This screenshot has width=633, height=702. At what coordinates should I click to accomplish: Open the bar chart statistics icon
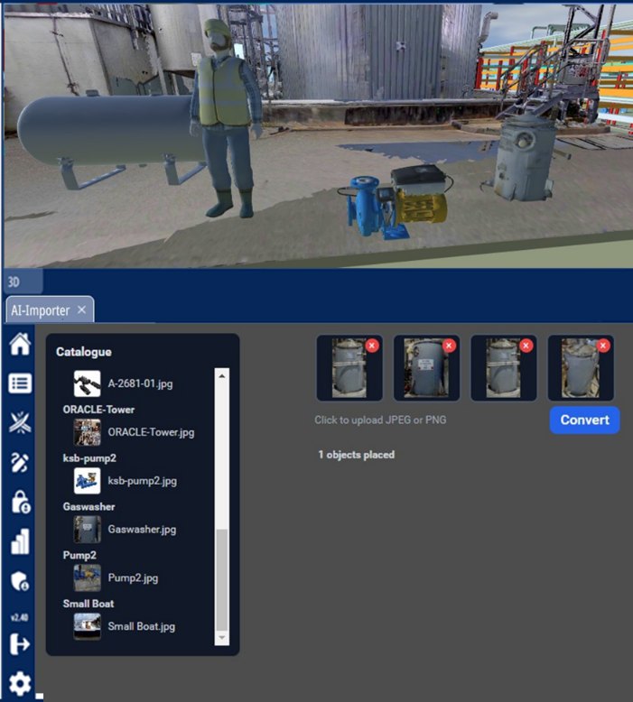pos(20,541)
